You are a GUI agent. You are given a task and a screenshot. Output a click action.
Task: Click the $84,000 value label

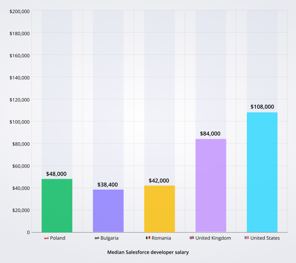click(210, 134)
